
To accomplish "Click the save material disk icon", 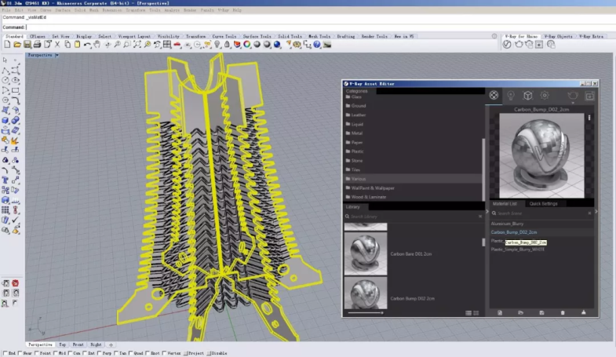I will pyautogui.click(x=541, y=312).
